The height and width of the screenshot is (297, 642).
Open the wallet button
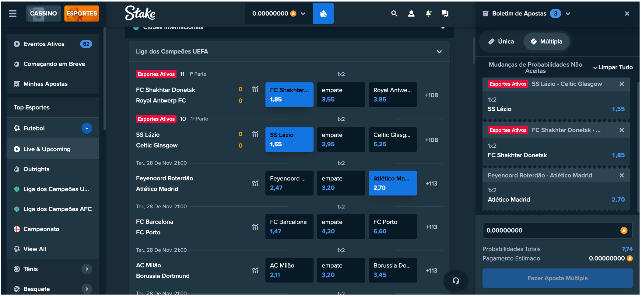point(323,13)
